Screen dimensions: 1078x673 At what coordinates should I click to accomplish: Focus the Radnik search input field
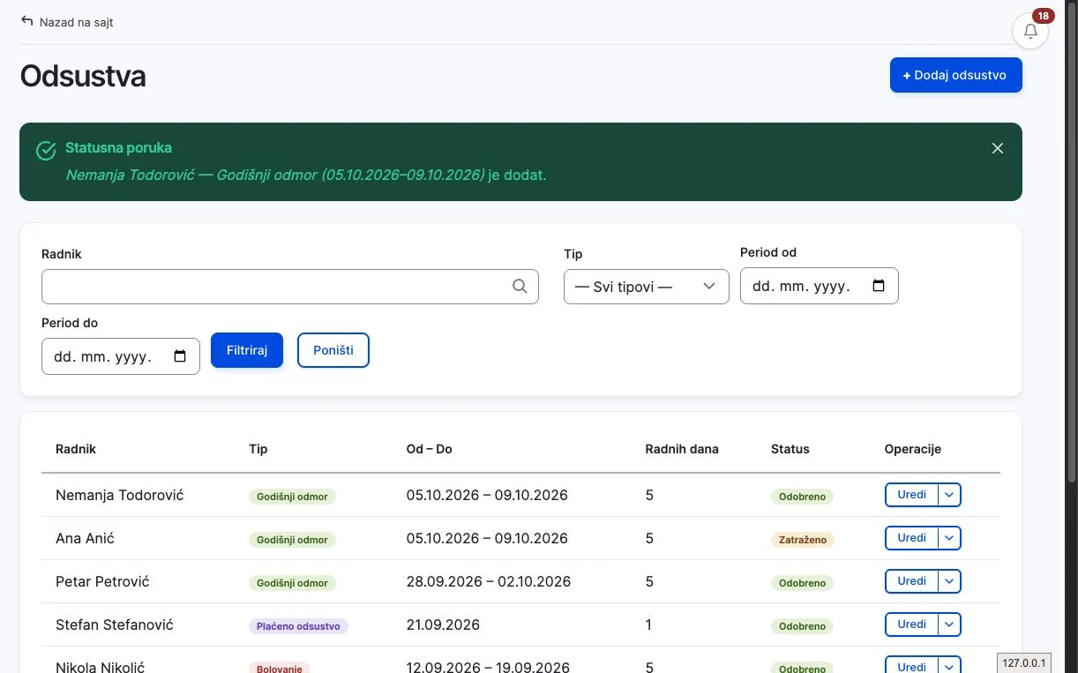coord(290,287)
